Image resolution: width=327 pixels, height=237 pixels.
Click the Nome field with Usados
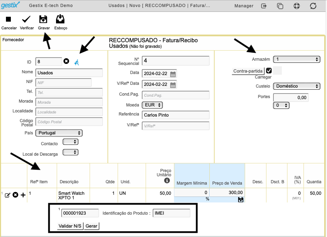tap(69, 73)
